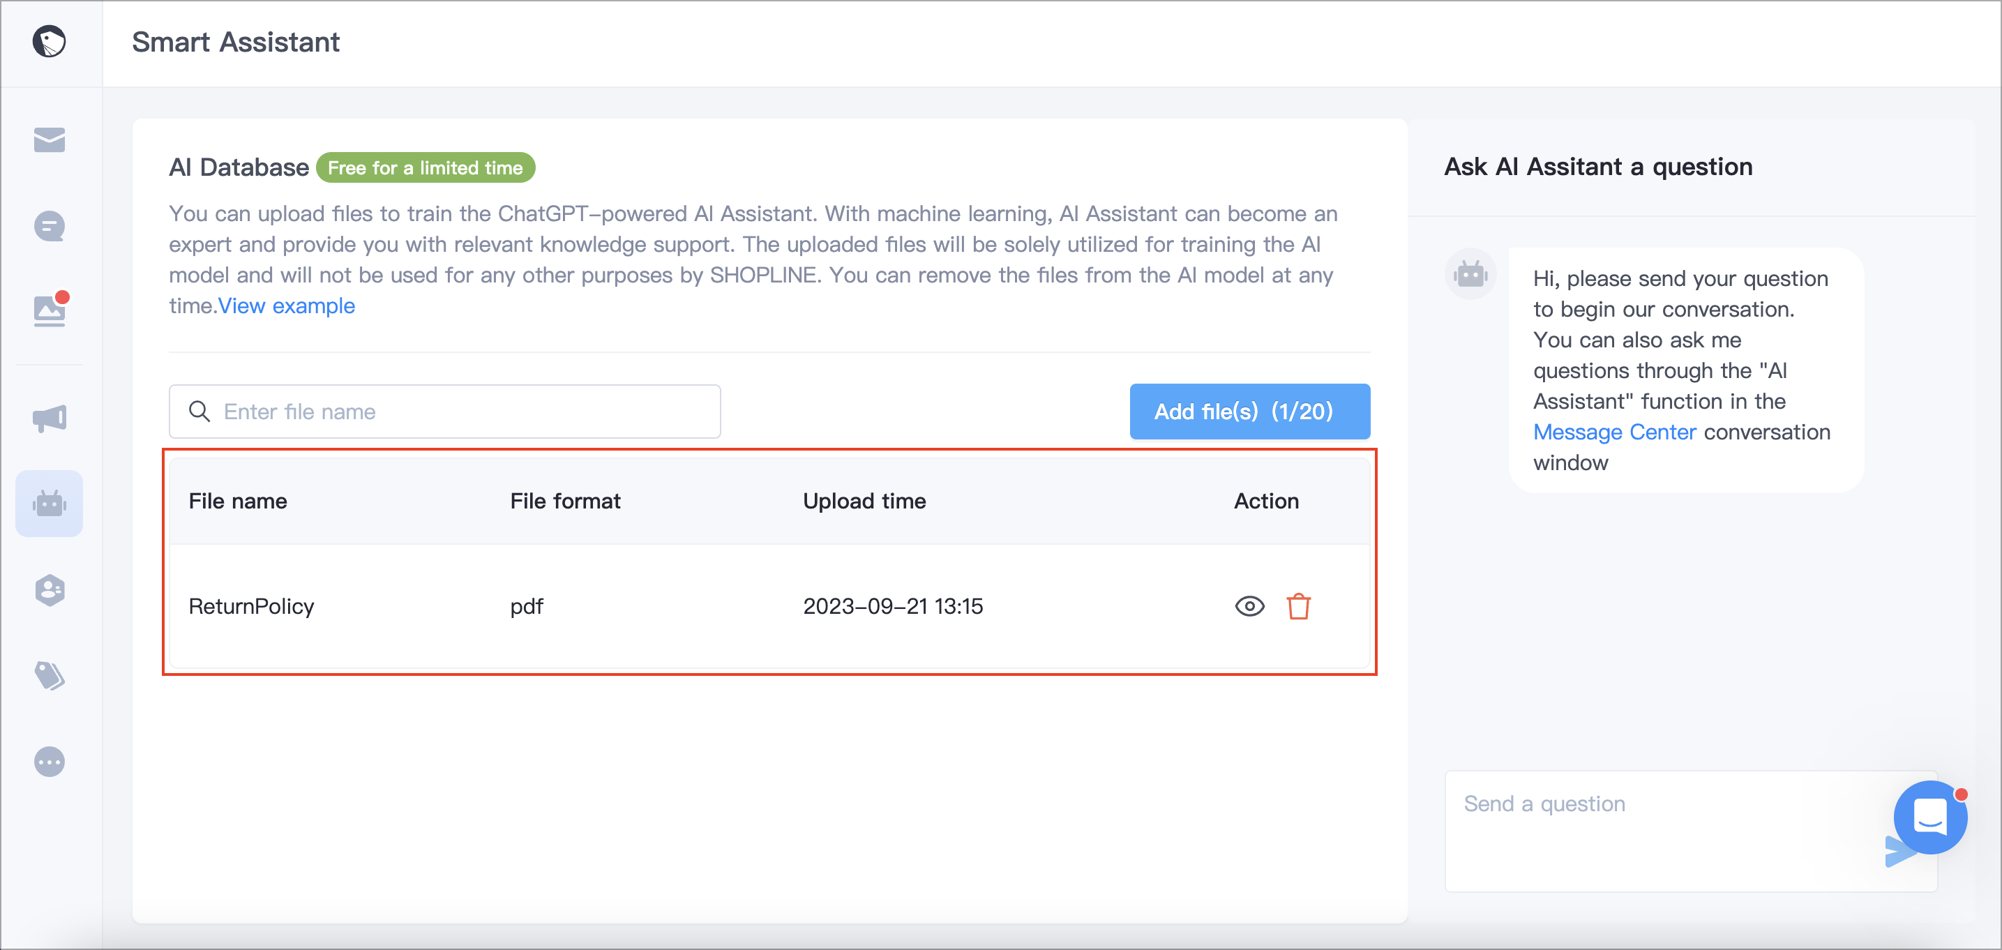Open the tags sidebar icon
Image resolution: width=2002 pixels, height=950 pixels.
click(x=49, y=676)
